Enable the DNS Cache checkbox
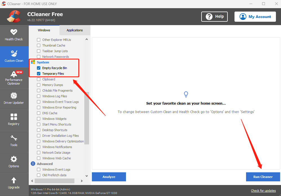 39,113
